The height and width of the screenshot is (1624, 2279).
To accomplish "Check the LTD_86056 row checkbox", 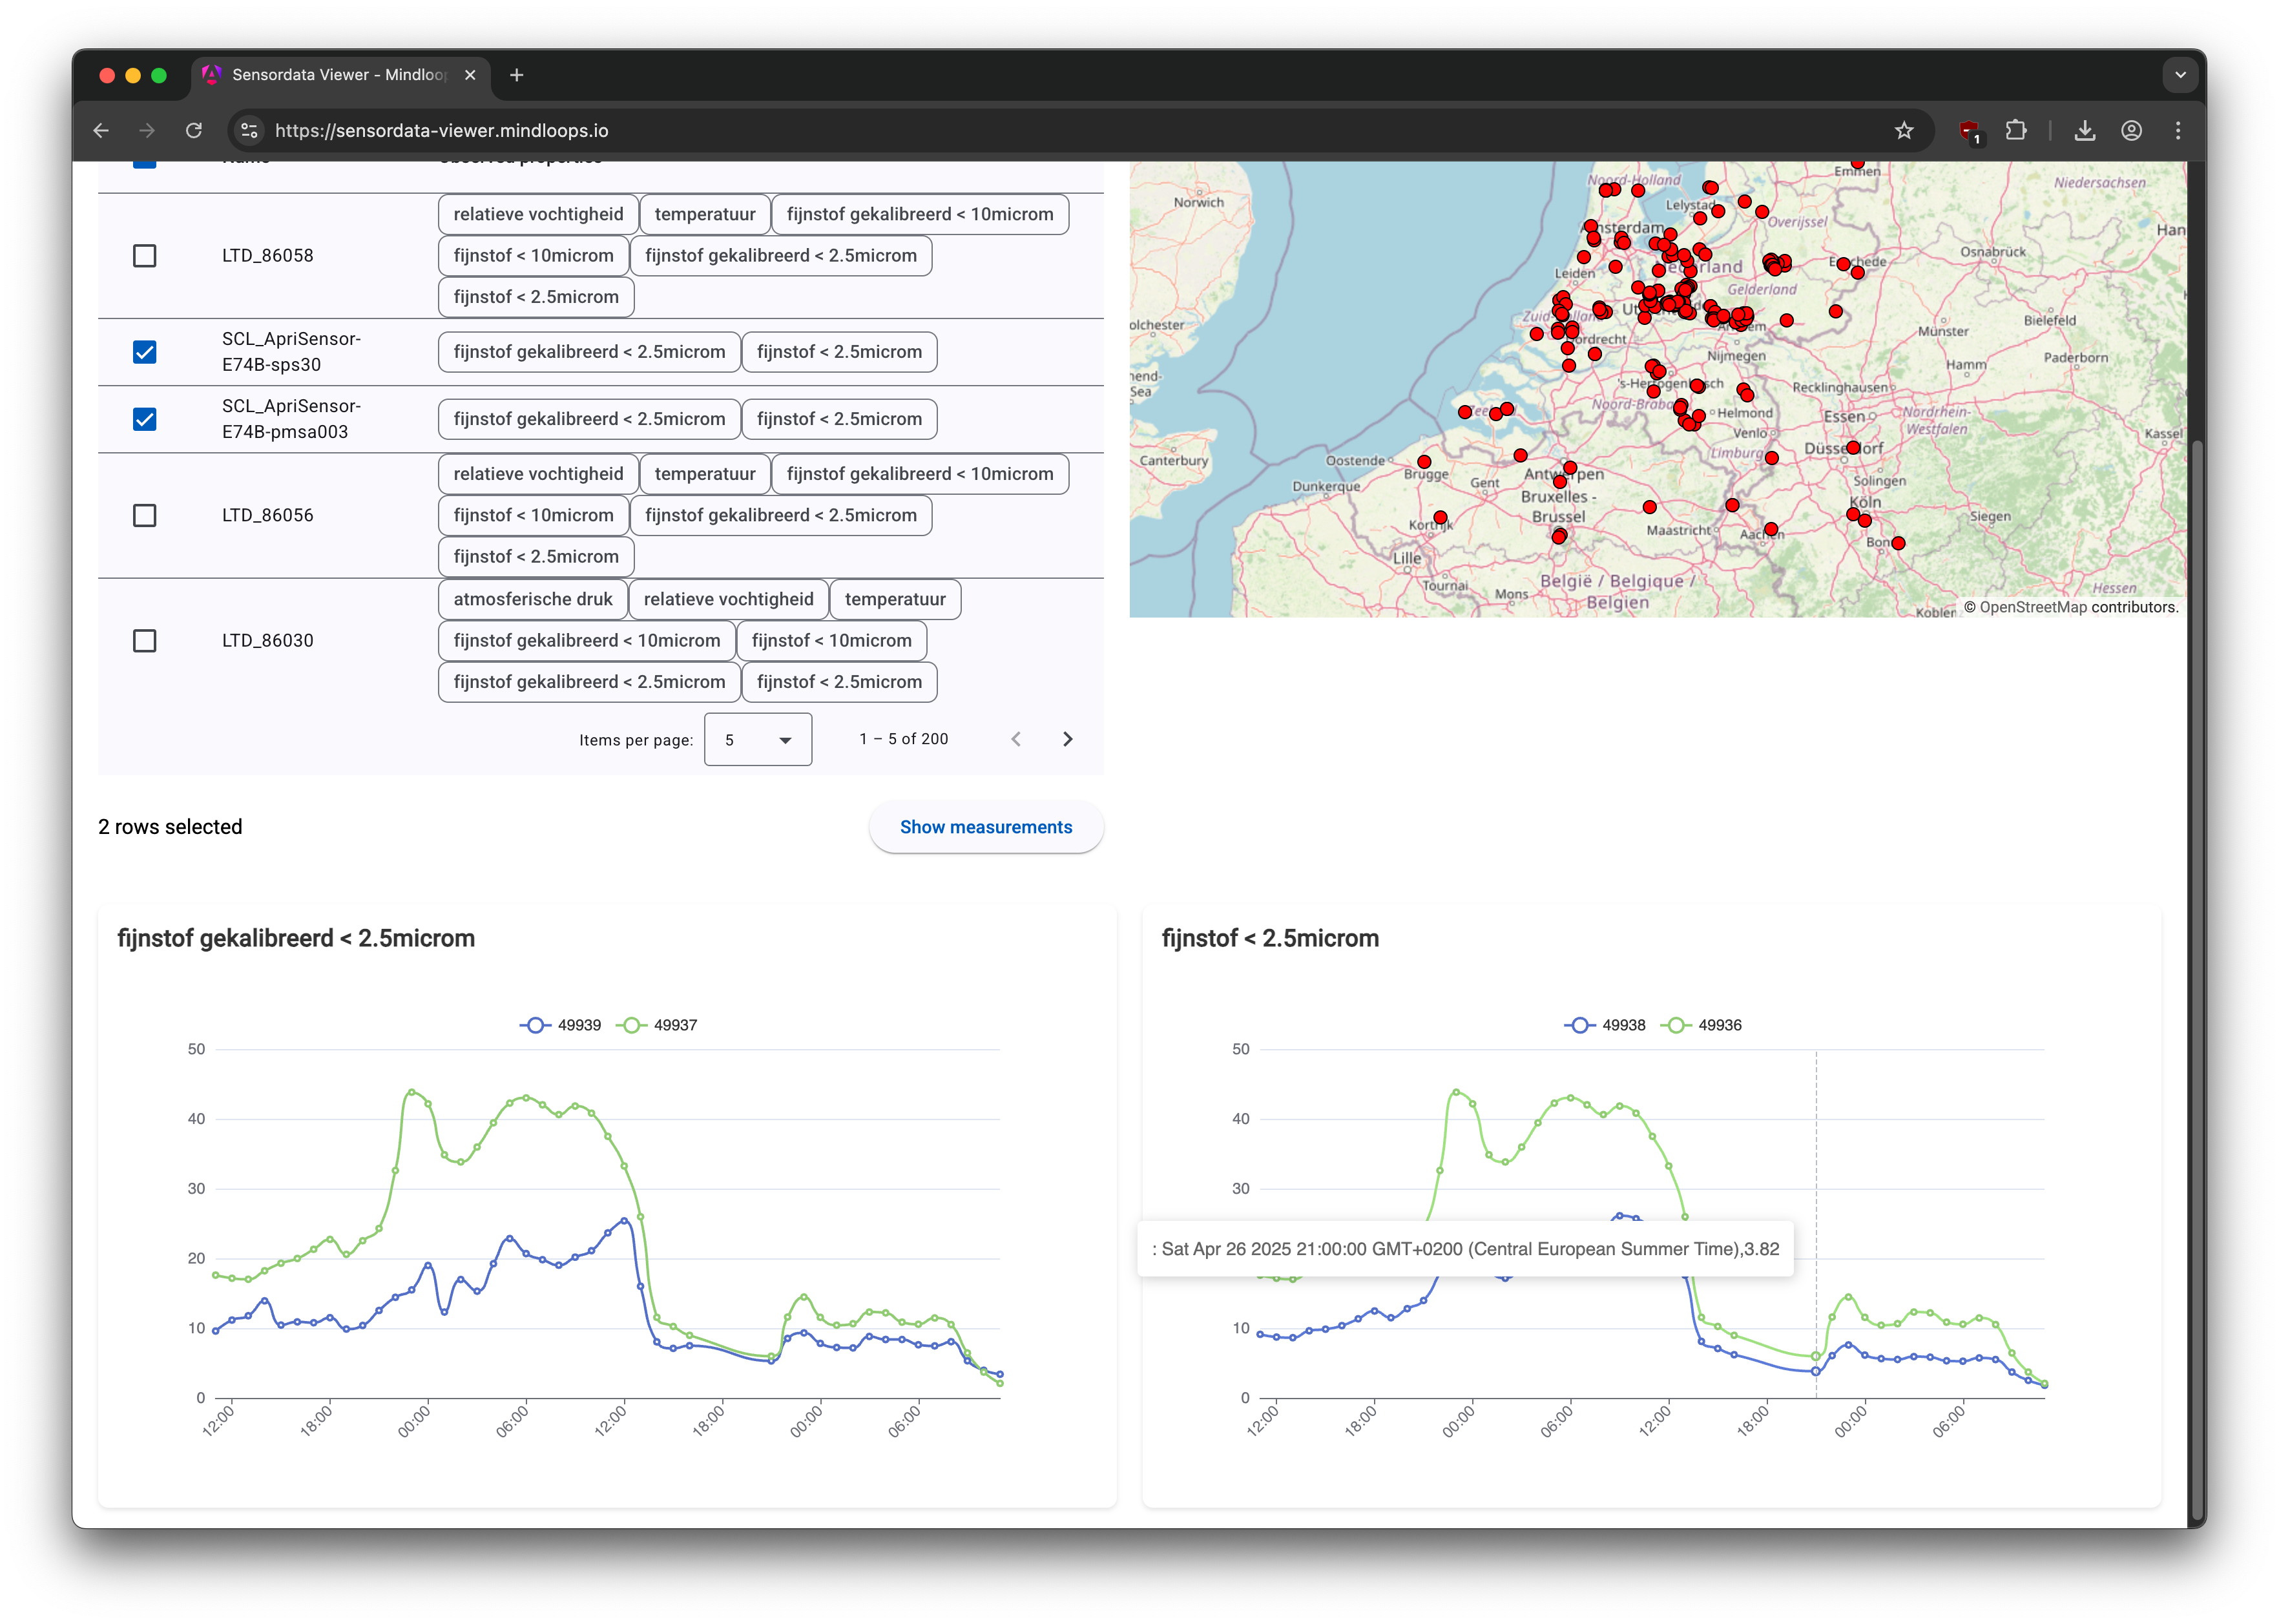I will coord(145,516).
